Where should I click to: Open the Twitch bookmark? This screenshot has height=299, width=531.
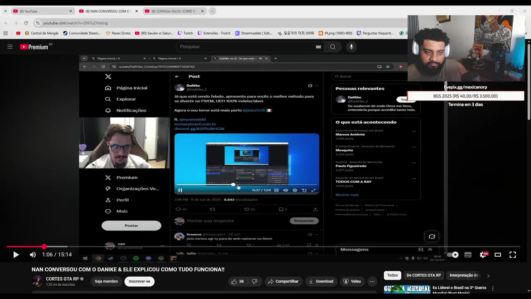[x=185, y=33]
